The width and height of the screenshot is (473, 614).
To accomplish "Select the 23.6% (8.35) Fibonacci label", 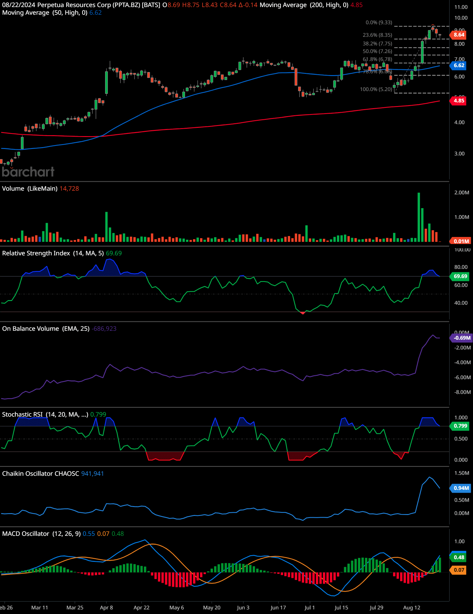I will pos(377,35).
